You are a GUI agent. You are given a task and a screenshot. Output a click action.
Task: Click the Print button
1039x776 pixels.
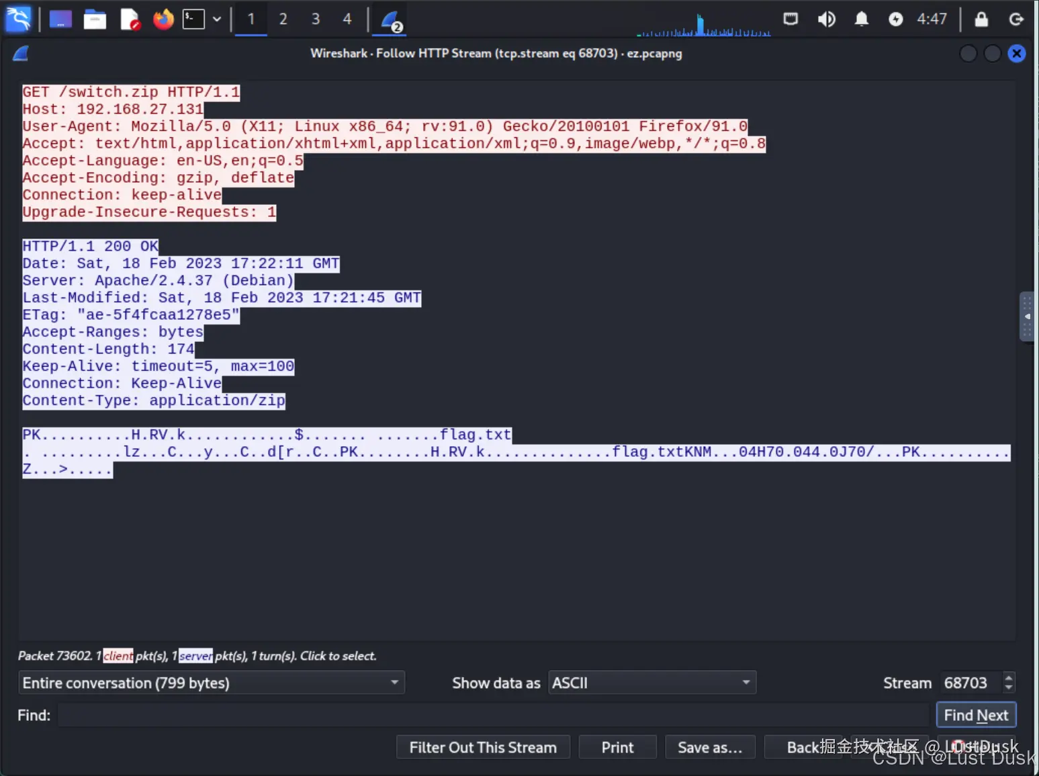pos(617,748)
